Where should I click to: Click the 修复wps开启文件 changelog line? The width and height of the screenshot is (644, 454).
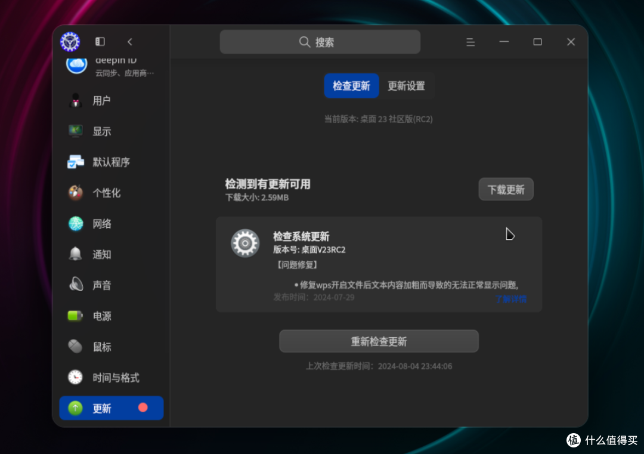coord(406,285)
